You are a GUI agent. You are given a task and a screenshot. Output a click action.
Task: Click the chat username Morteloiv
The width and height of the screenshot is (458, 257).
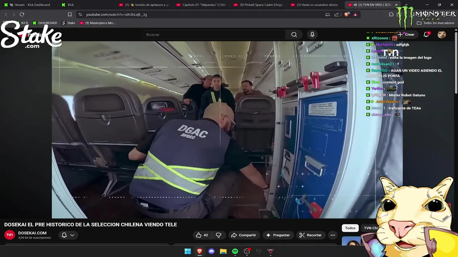tap(384, 45)
